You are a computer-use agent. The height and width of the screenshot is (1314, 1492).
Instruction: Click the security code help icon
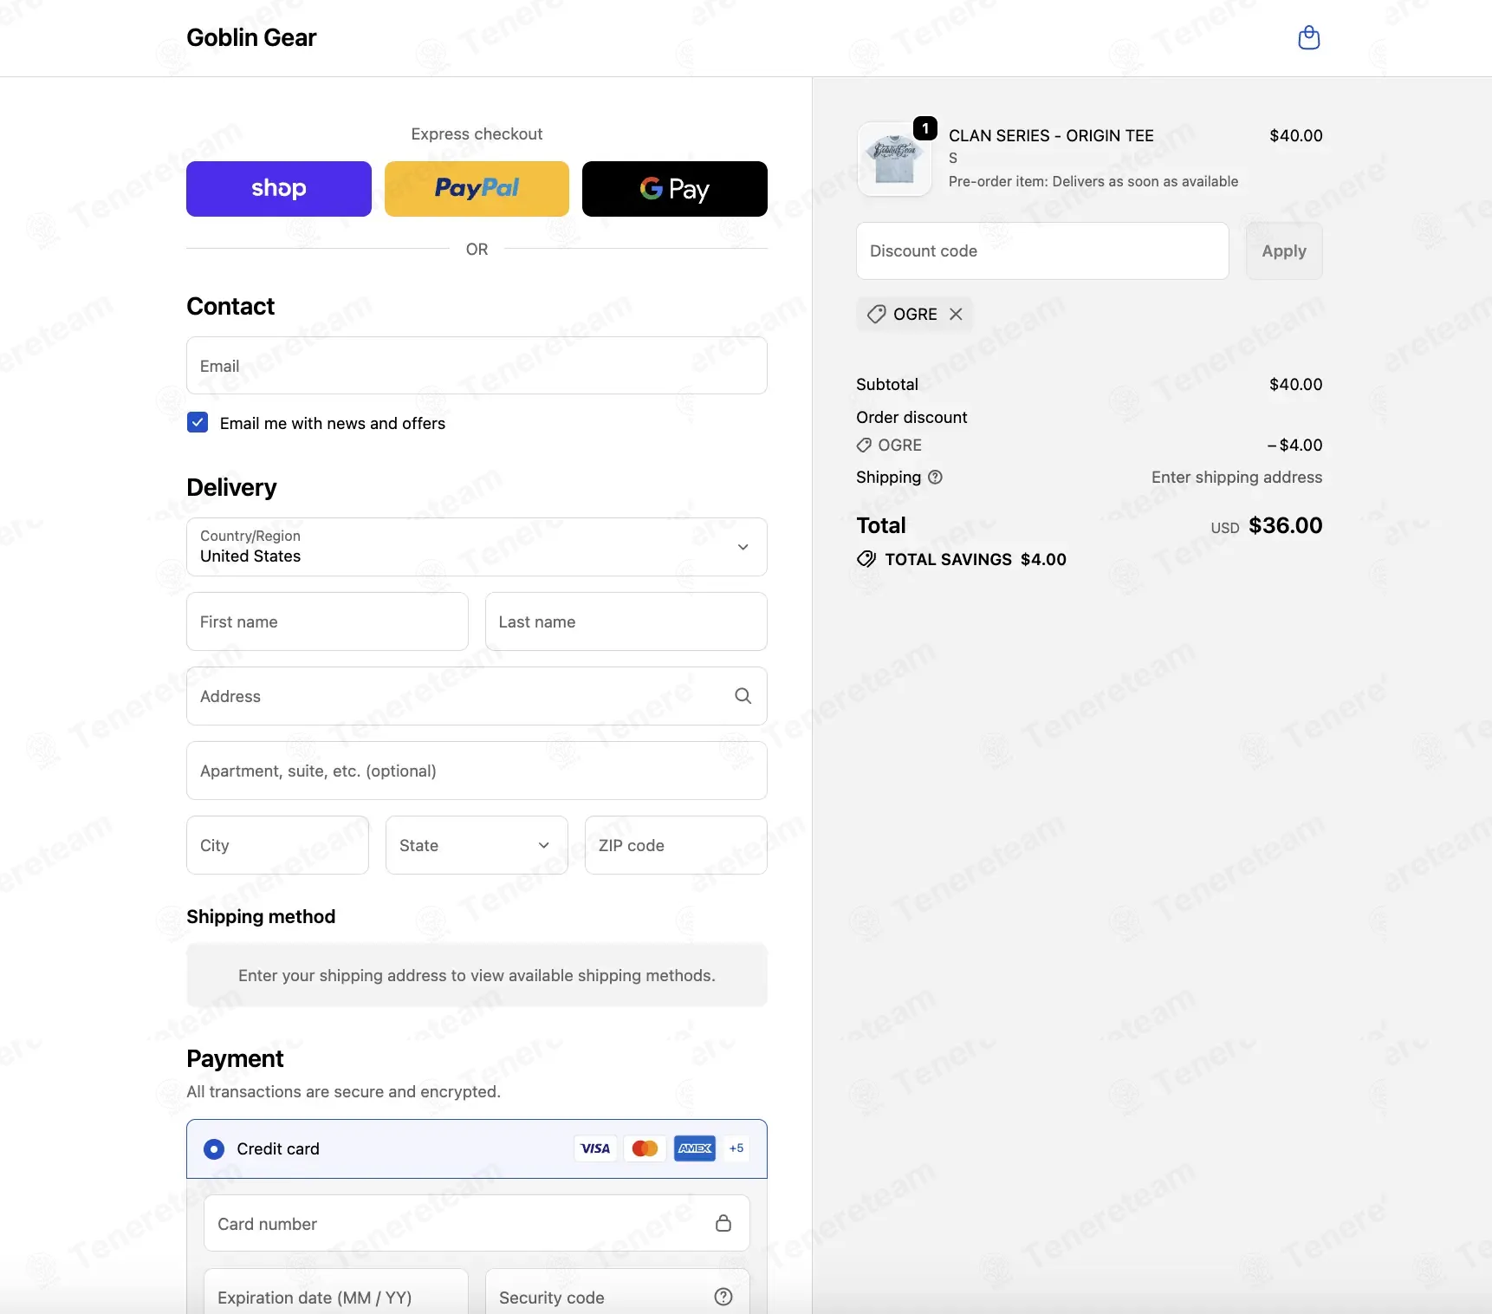[x=723, y=1296]
